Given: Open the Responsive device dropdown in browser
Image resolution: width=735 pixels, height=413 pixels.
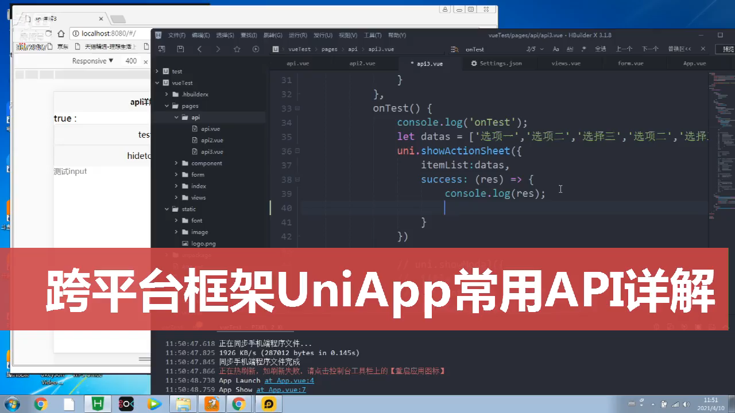Looking at the screenshot, I should [92, 61].
